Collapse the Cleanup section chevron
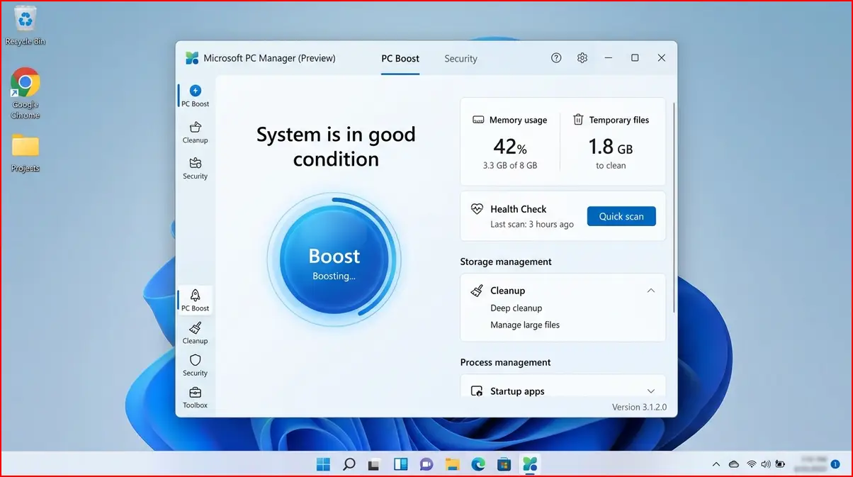The height and width of the screenshot is (477, 853). click(x=651, y=291)
